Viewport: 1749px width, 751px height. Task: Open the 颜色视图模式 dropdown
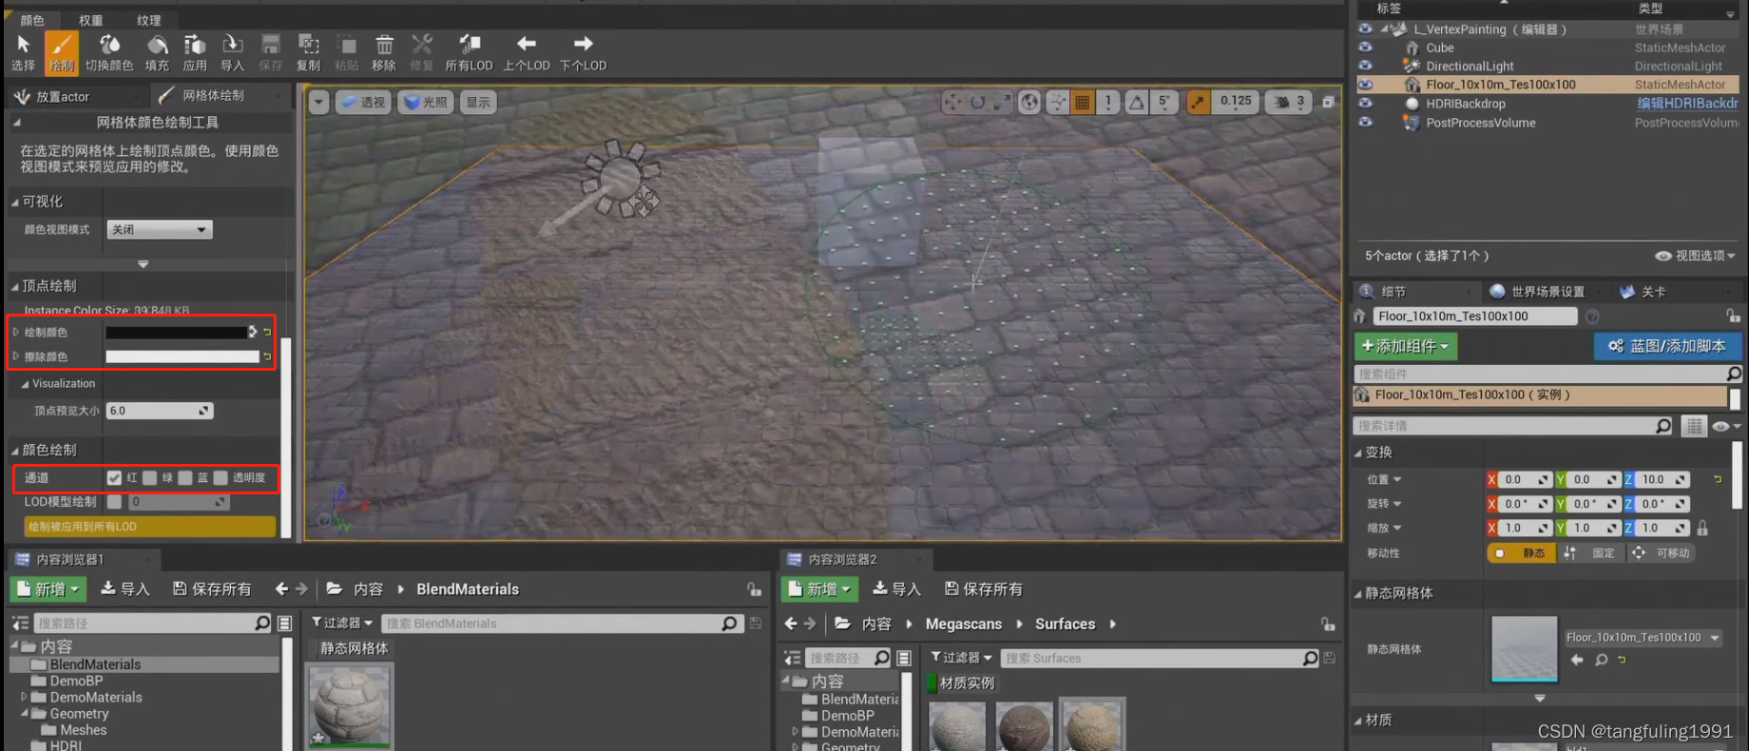pyautogui.click(x=159, y=229)
